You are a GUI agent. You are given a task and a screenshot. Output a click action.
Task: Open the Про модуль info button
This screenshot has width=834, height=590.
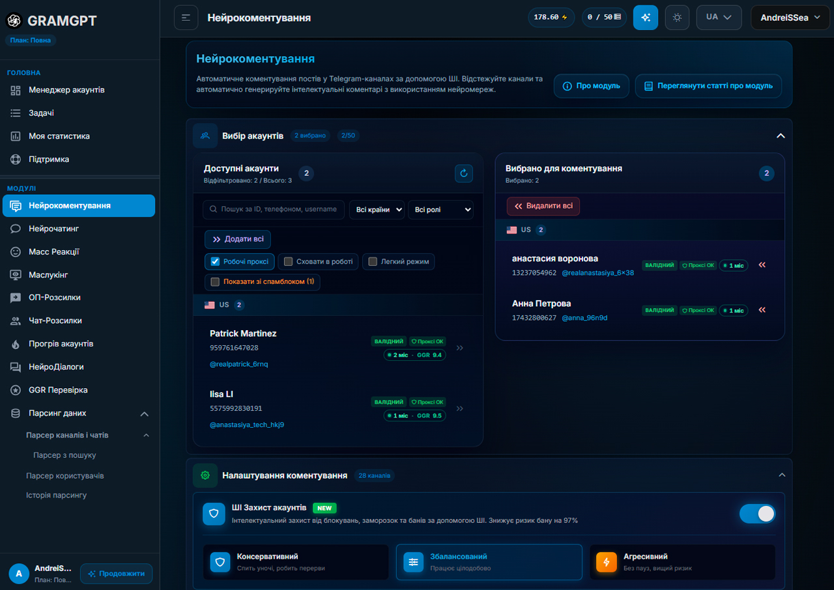coord(592,86)
